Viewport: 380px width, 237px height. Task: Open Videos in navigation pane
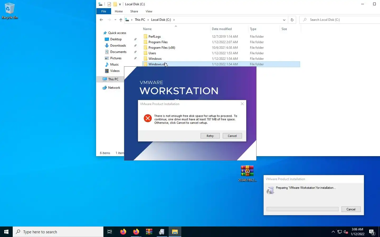115,71
